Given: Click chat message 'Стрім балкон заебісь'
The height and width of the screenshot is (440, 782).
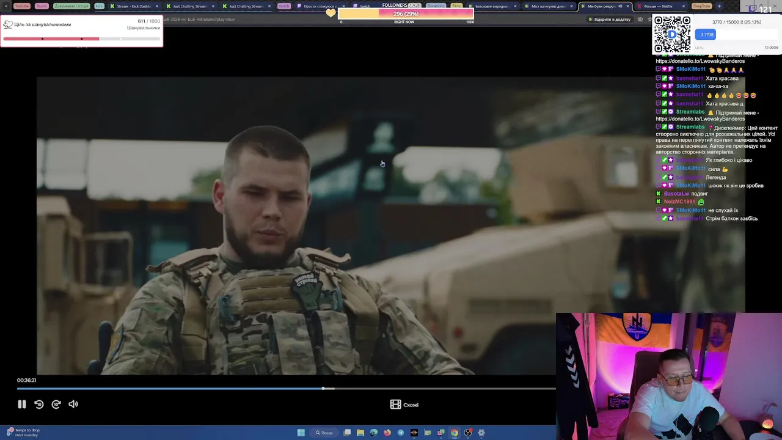Looking at the screenshot, I should point(731,218).
